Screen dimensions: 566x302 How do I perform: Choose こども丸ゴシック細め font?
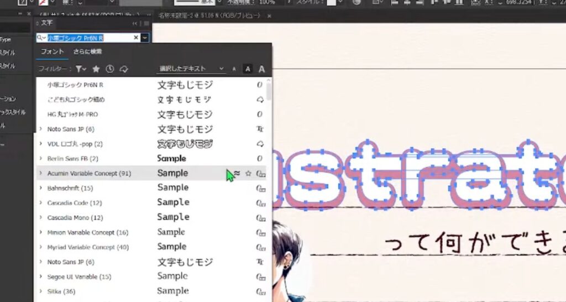[76, 100]
